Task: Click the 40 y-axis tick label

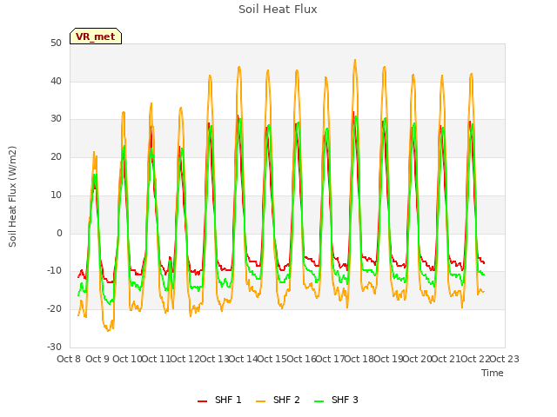Action: pyautogui.click(x=56, y=81)
